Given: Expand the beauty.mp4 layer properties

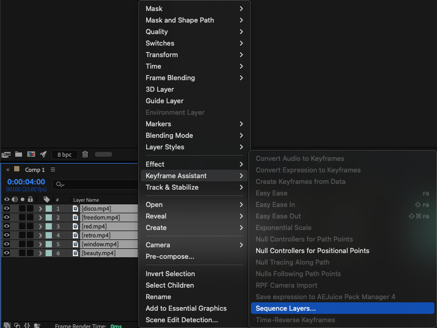Looking at the screenshot, I should pyautogui.click(x=40, y=253).
